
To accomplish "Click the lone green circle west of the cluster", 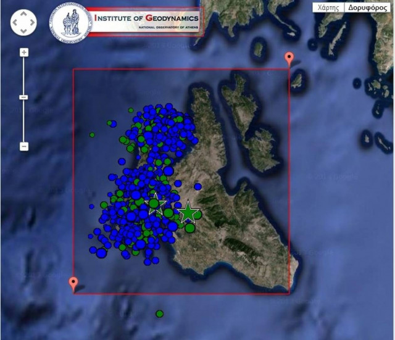I will click(x=92, y=135).
